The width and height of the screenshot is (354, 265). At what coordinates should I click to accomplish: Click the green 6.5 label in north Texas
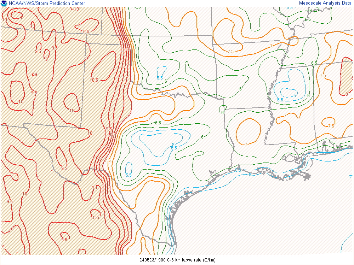pyautogui.click(x=158, y=123)
